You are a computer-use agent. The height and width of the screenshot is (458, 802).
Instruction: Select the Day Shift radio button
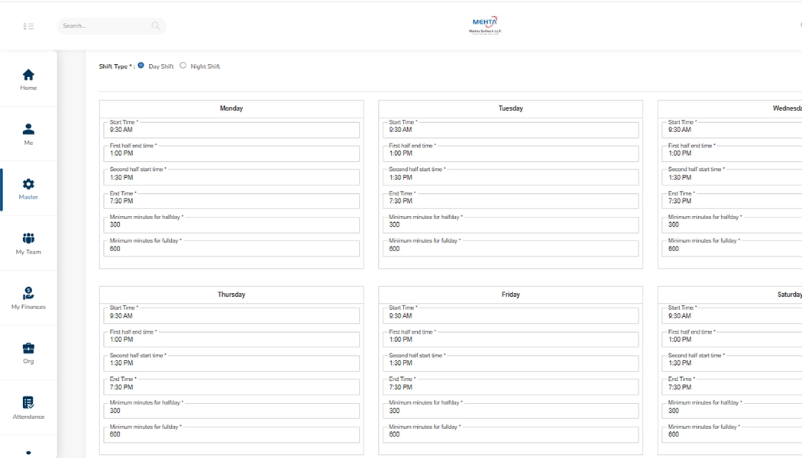click(141, 66)
